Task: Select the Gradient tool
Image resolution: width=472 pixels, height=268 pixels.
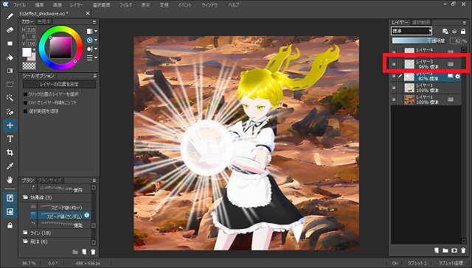Action: [x=10, y=71]
